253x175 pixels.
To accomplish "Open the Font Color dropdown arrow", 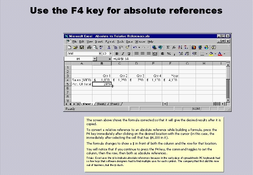I will pos(224,54).
